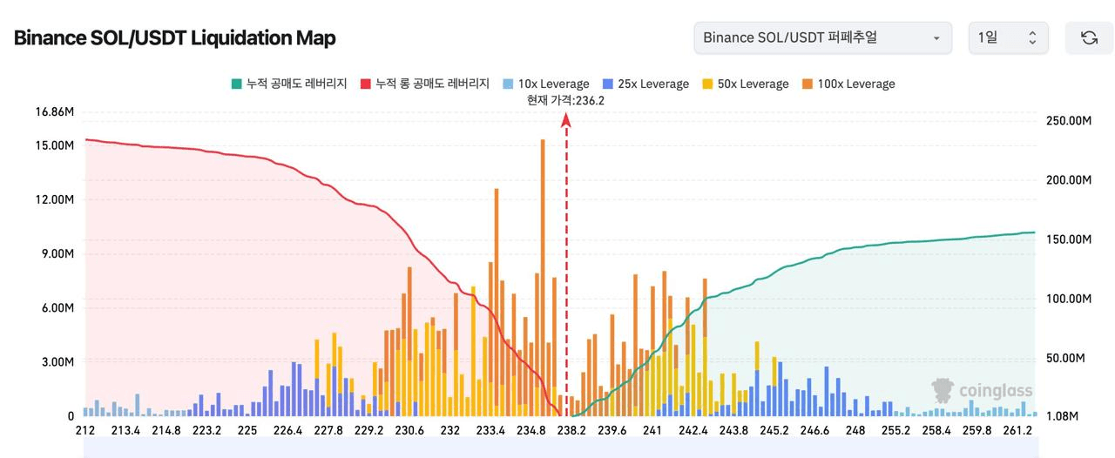Click the 250.00M right axis label

(1068, 120)
